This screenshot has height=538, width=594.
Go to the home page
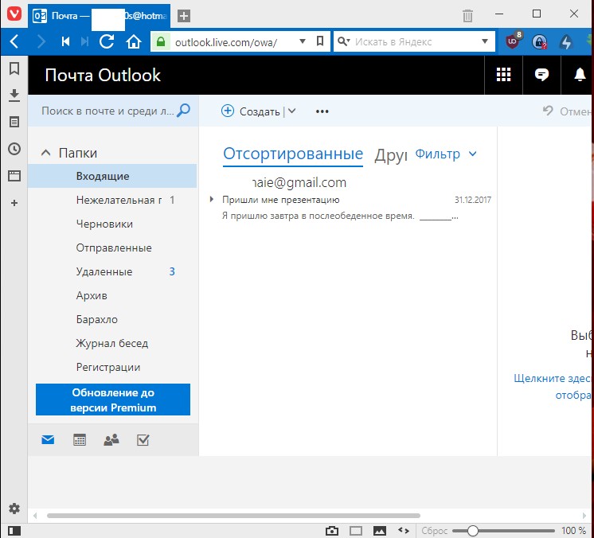click(x=133, y=41)
